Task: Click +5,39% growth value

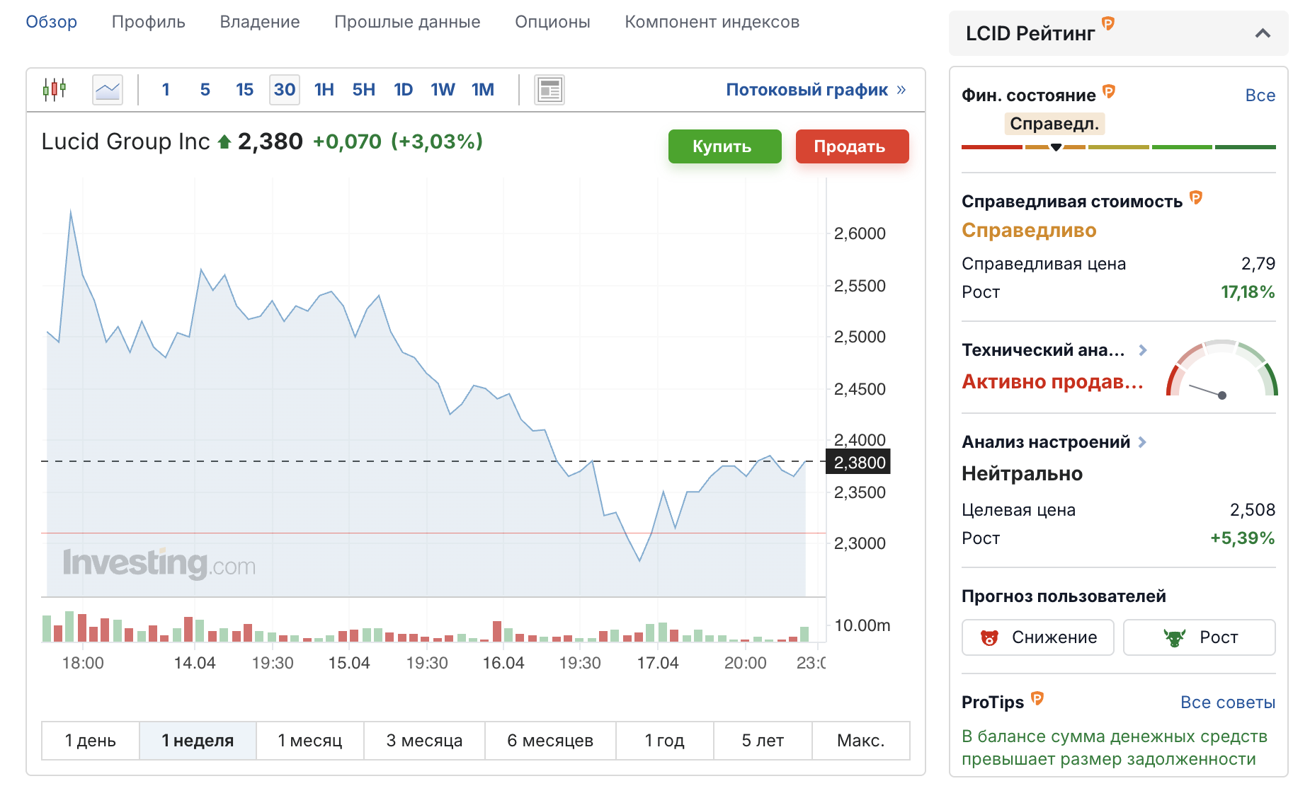Action: click(x=1243, y=538)
